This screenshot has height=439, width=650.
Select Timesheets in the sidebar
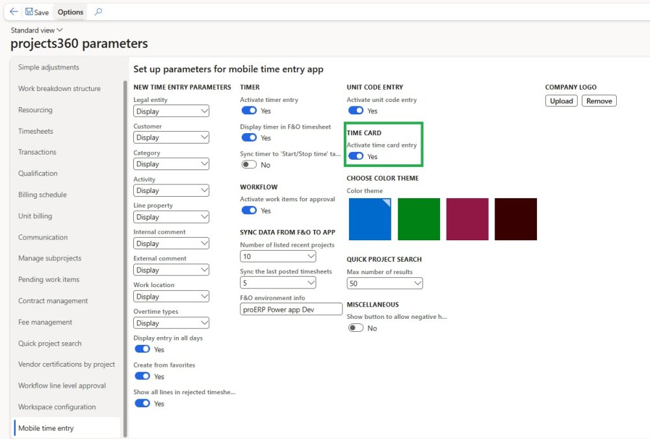[x=35, y=131]
